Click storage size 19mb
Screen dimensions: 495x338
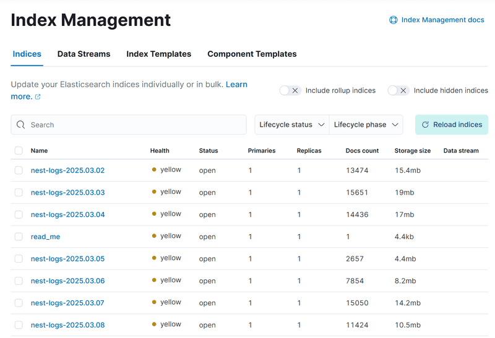coord(405,192)
